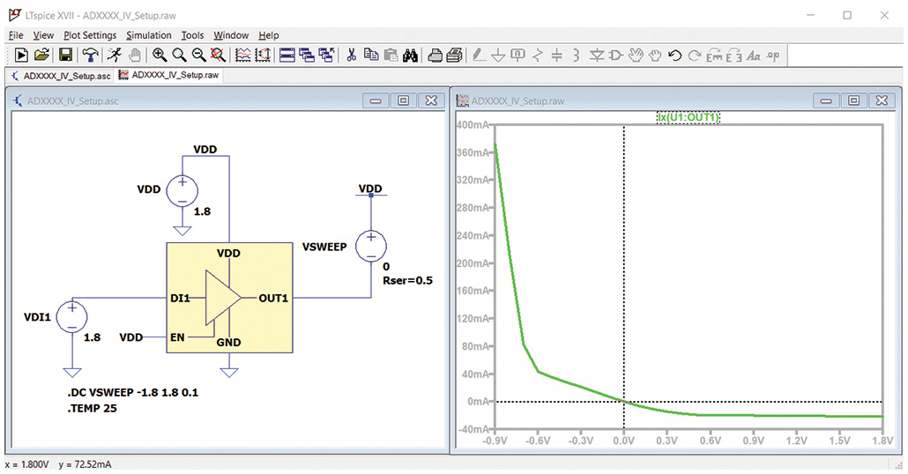Click the Ix(U1:OUT1) trace label
Image resolution: width=908 pixels, height=474 pixels.
click(688, 117)
